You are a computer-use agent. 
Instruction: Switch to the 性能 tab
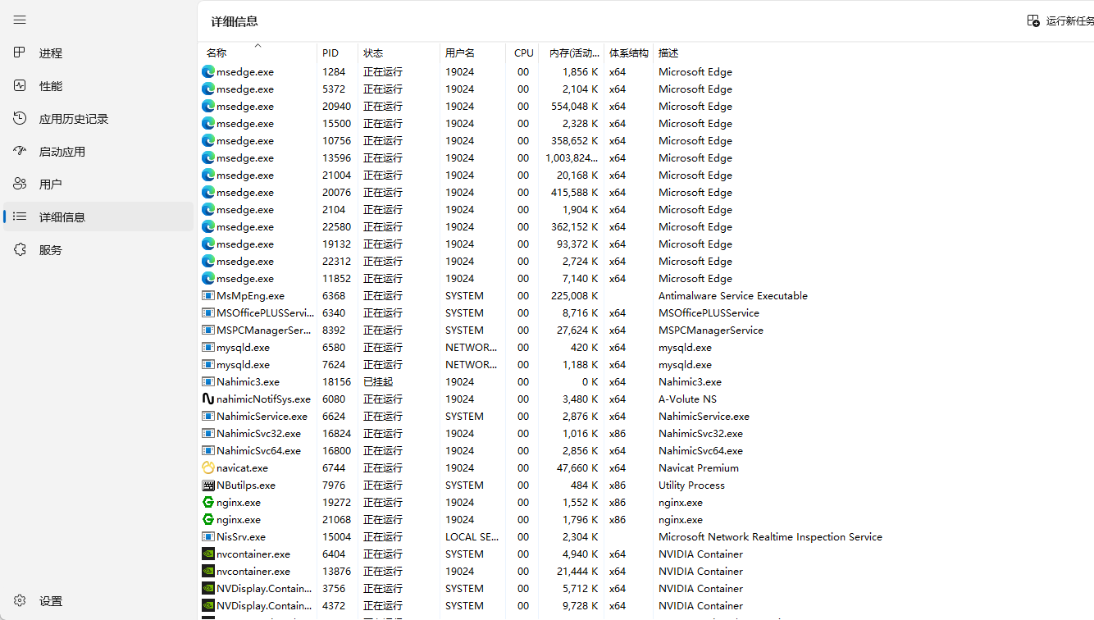pyautogui.click(x=98, y=85)
